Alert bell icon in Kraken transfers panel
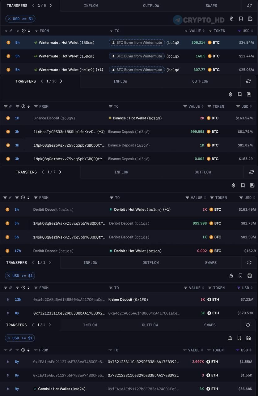 pyautogui.click(x=231, y=276)
